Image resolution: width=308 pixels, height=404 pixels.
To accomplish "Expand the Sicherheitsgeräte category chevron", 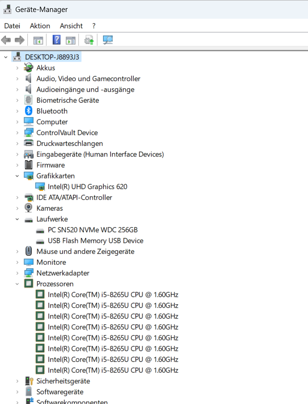I will pos(17,381).
